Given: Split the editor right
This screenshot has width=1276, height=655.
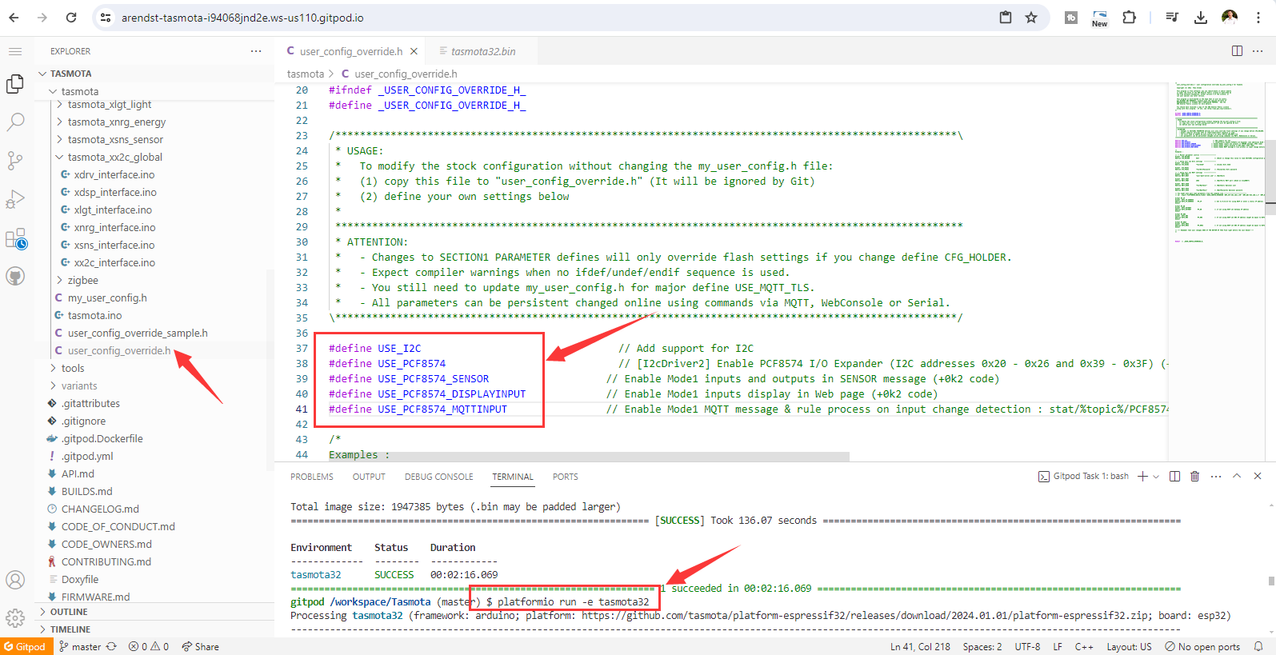Looking at the screenshot, I should pyautogui.click(x=1237, y=51).
